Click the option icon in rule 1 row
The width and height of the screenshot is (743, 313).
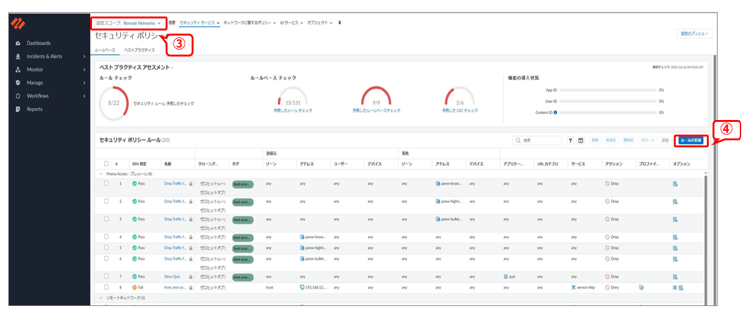pyautogui.click(x=675, y=183)
